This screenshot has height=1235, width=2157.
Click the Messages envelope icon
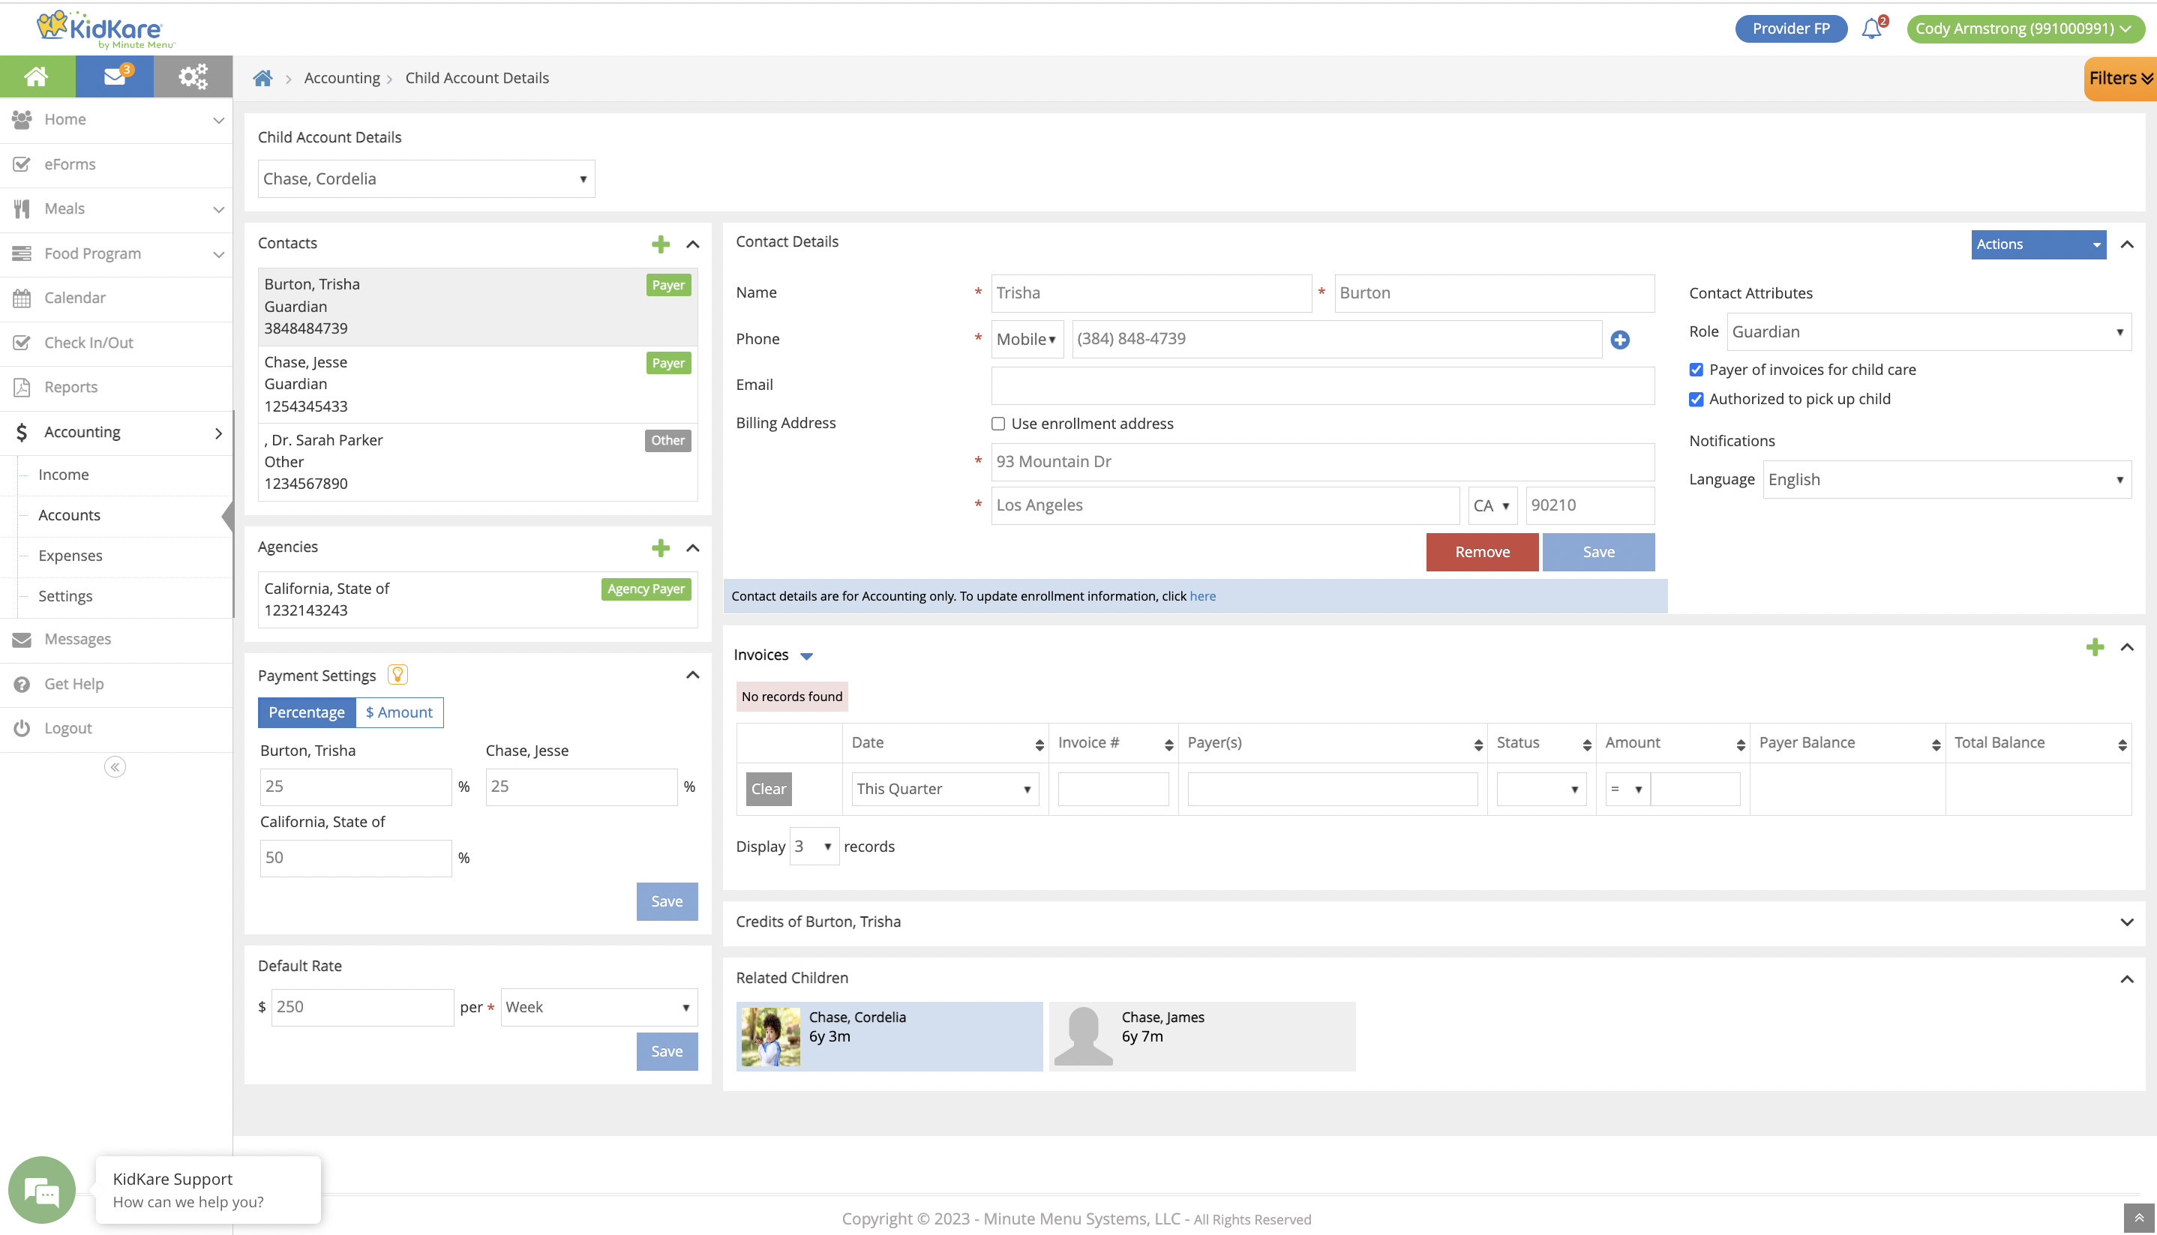[x=21, y=638]
